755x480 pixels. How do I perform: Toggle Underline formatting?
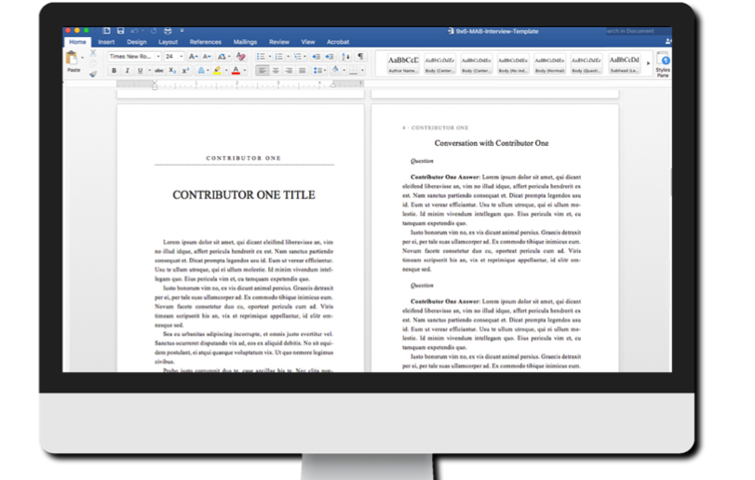(141, 70)
